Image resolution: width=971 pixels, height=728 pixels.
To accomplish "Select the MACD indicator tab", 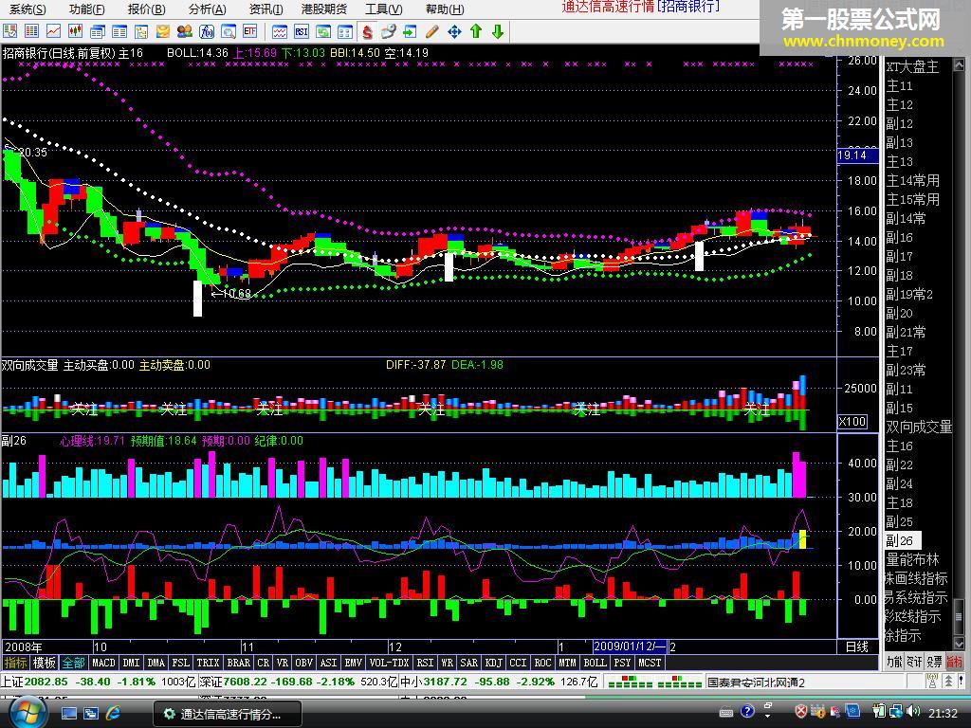I will 103,663.
